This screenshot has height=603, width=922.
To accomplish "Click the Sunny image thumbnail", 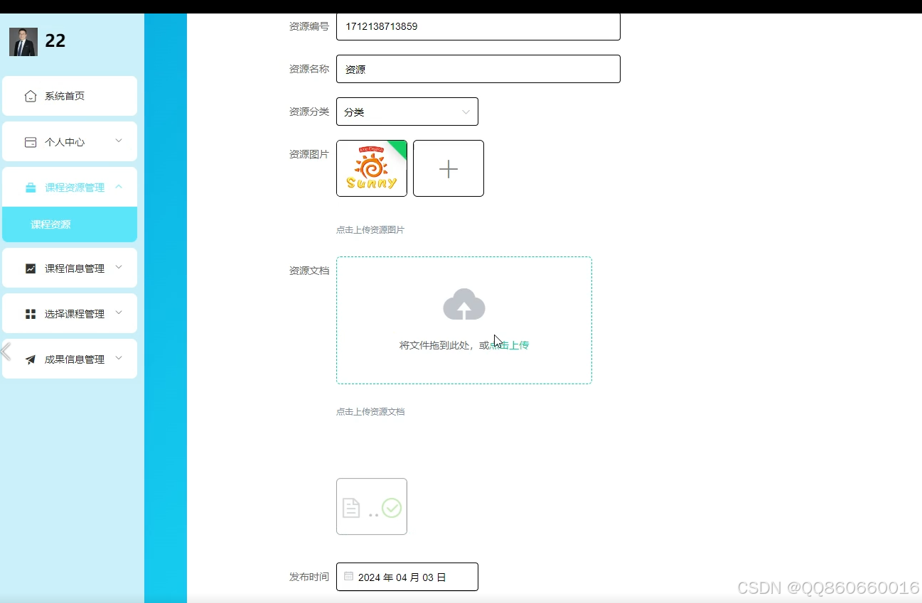I will (371, 168).
